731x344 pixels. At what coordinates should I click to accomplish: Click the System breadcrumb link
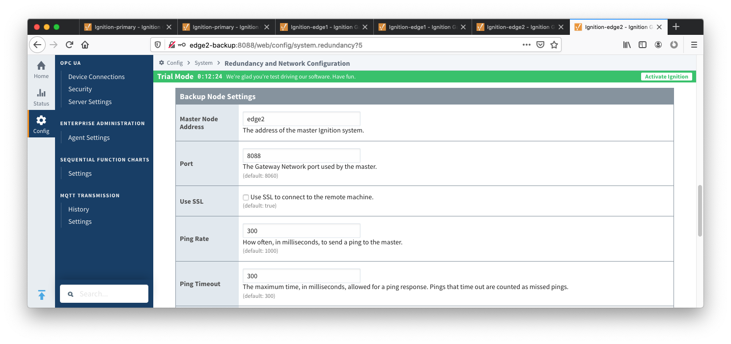pos(203,63)
